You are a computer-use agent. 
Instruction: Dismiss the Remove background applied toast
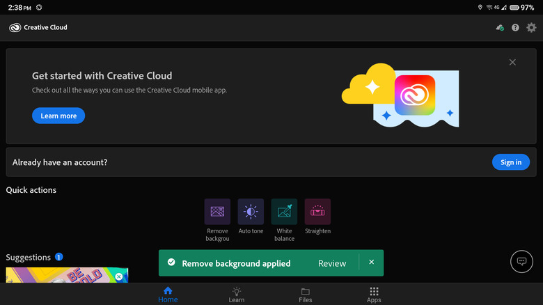click(371, 263)
